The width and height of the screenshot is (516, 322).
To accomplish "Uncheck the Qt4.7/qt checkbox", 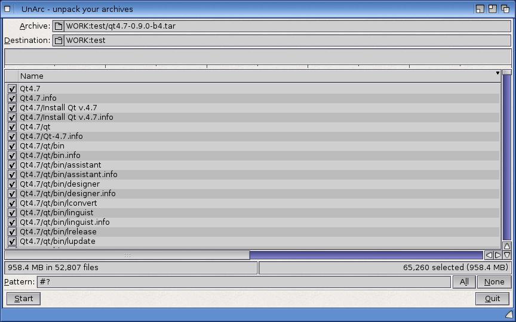I will [x=12, y=127].
